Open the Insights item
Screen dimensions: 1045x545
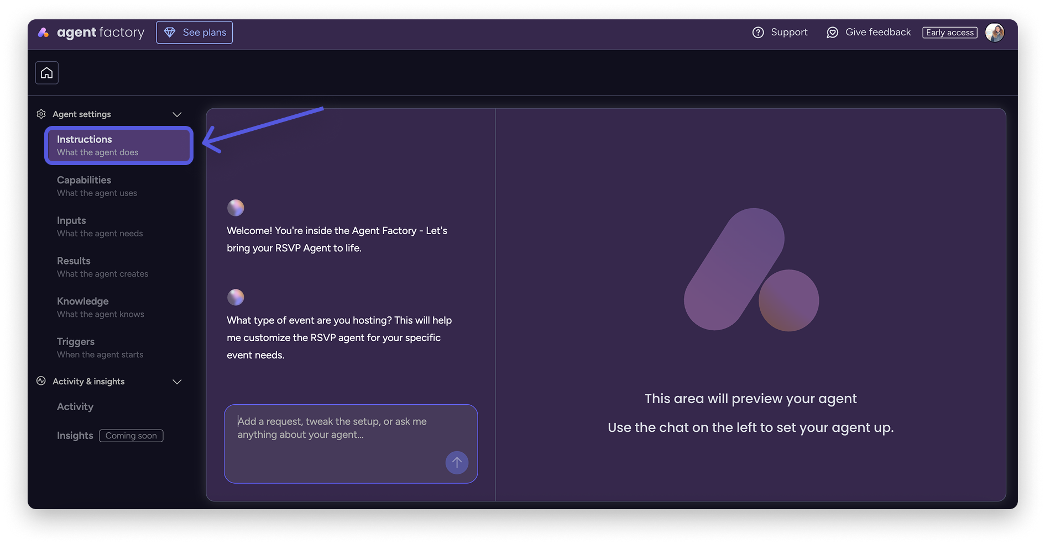click(x=75, y=436)
